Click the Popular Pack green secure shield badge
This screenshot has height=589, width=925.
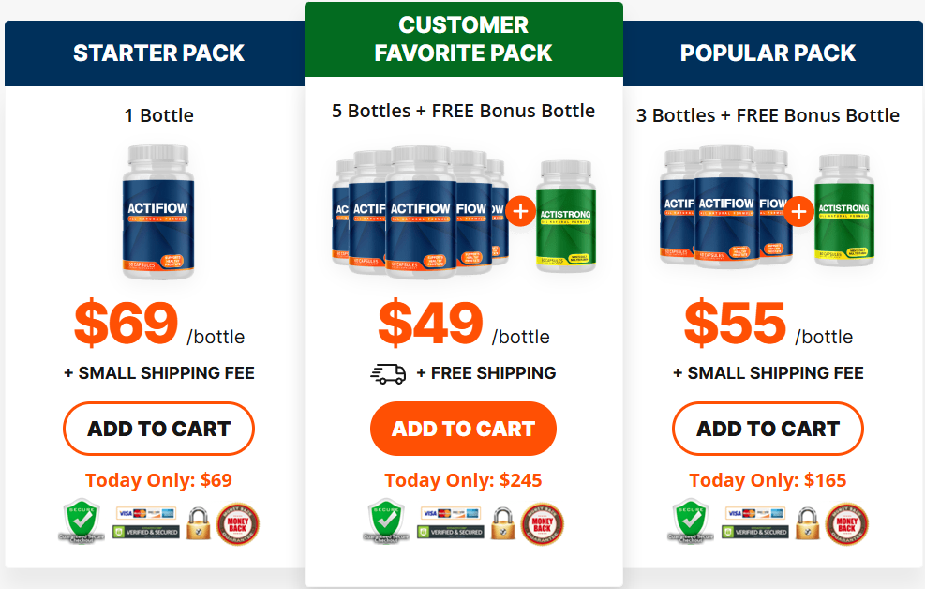pos(691,522)
